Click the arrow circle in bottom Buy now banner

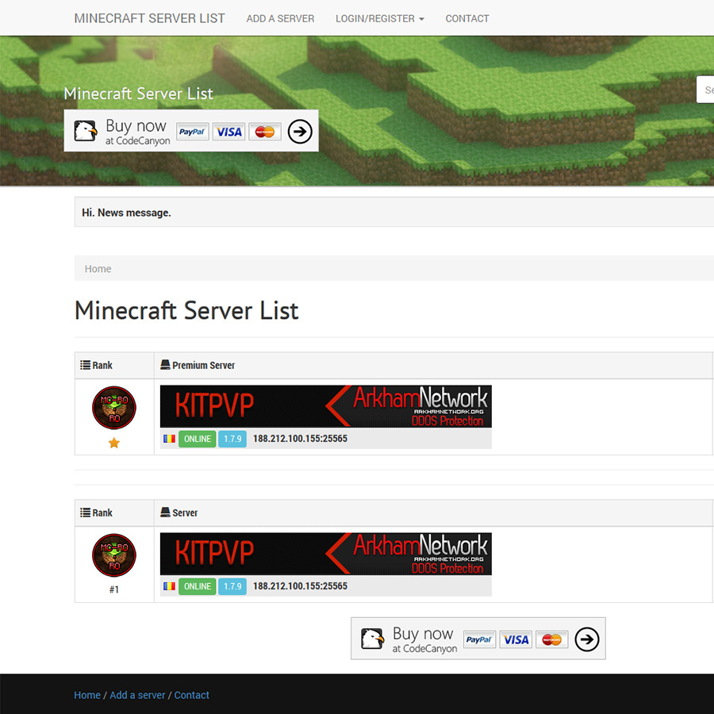pos(587,639)
